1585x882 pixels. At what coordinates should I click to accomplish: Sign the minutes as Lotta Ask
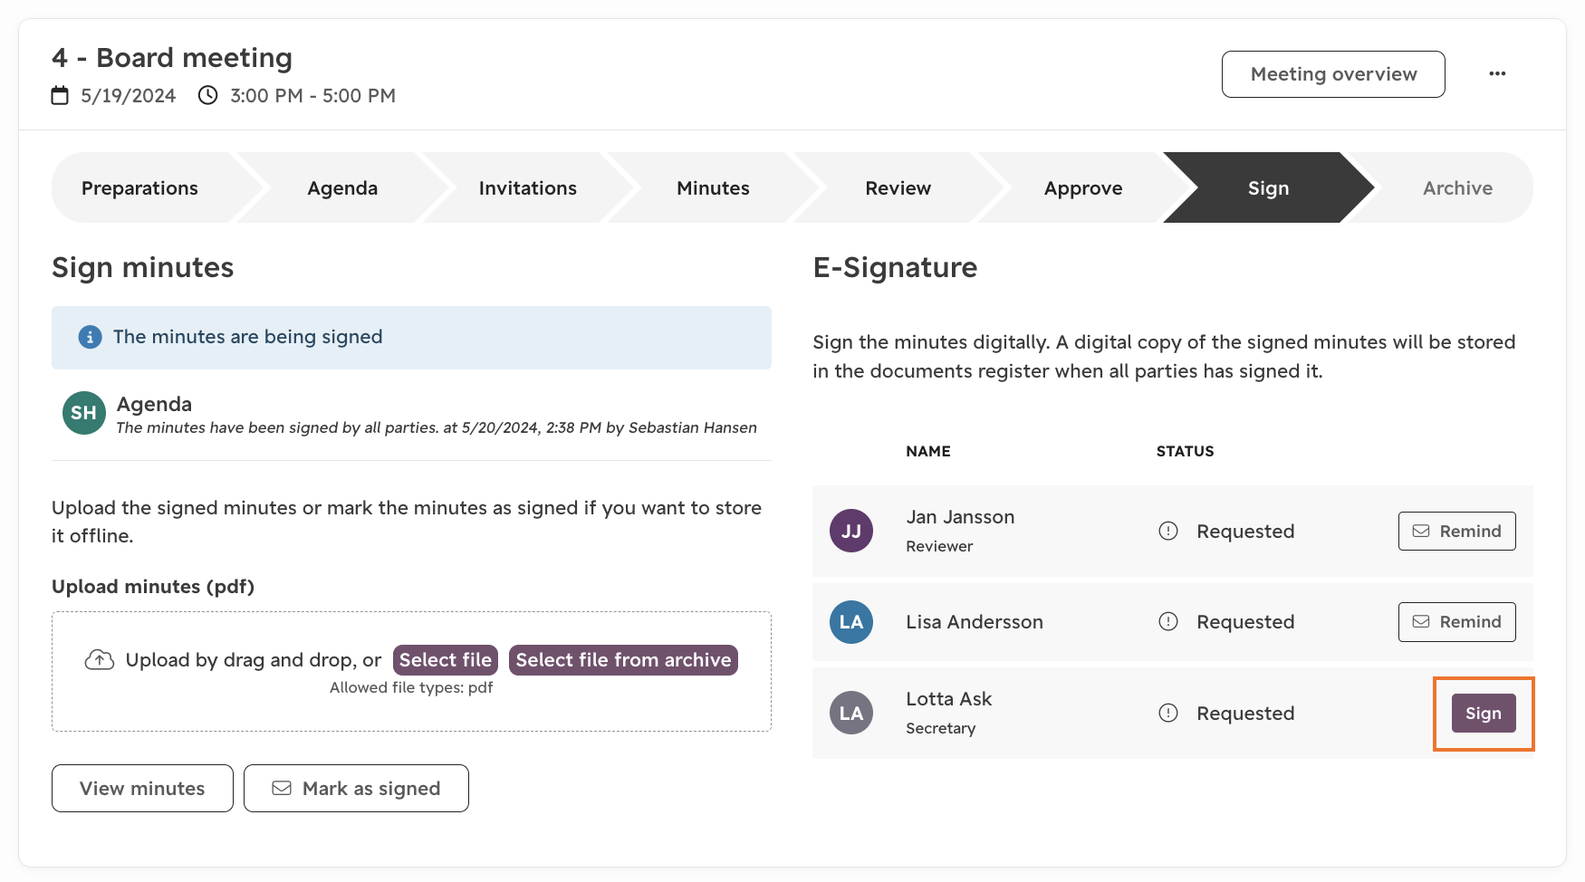1484,714
